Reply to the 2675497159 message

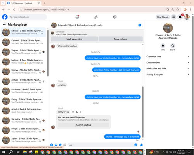[77, 112]
